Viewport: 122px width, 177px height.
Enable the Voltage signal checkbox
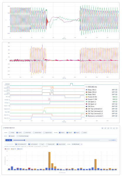pos(10,133)
